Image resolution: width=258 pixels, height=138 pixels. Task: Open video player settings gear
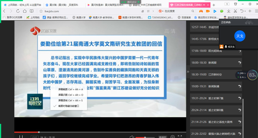click(x=173, y=137)
